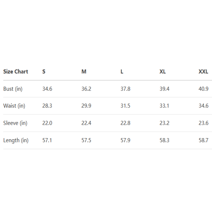The width and height of the screenshot is (212, 212).
Task: Select the Length (in) row label
Action: click(16, 141)
